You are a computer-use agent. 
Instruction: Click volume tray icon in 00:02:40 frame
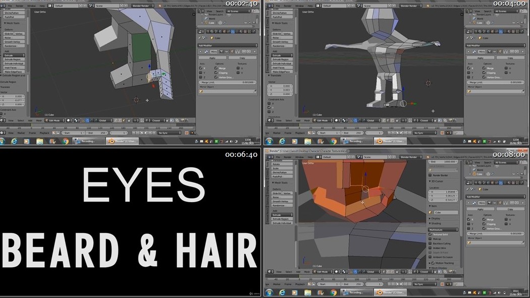point(231,141)
